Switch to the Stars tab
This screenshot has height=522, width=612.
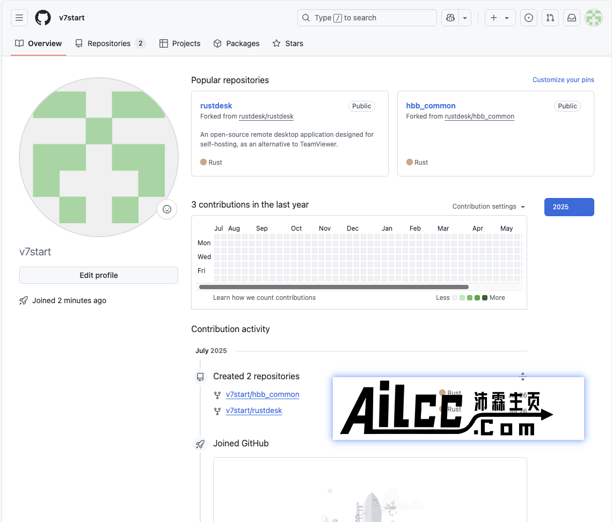288,43
